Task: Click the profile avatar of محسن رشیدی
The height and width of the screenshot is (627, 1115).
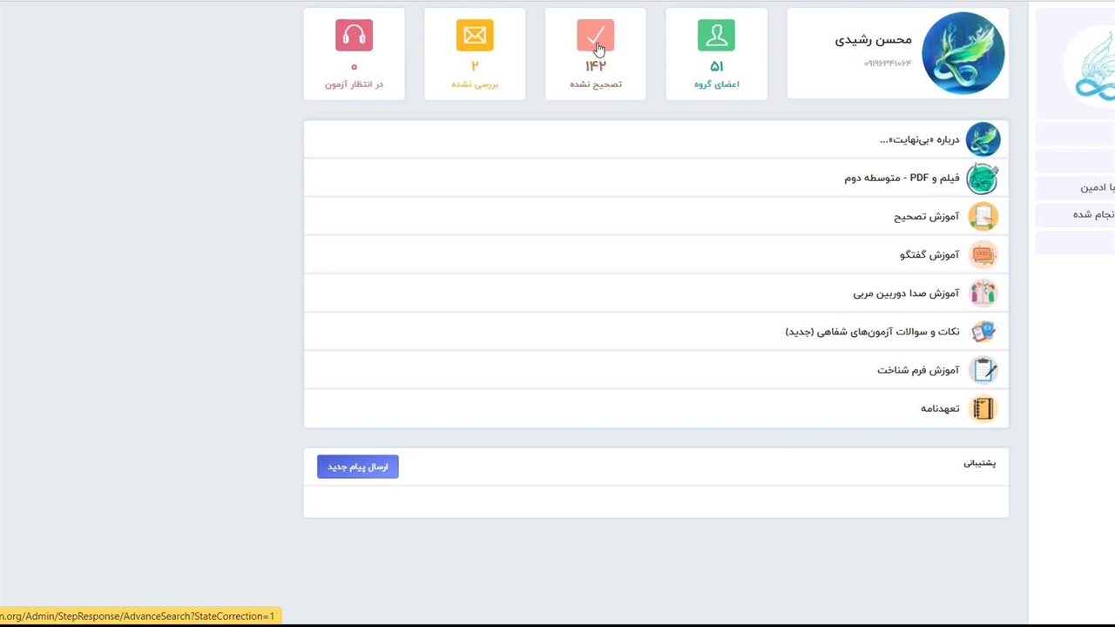Action: point(963,53)
